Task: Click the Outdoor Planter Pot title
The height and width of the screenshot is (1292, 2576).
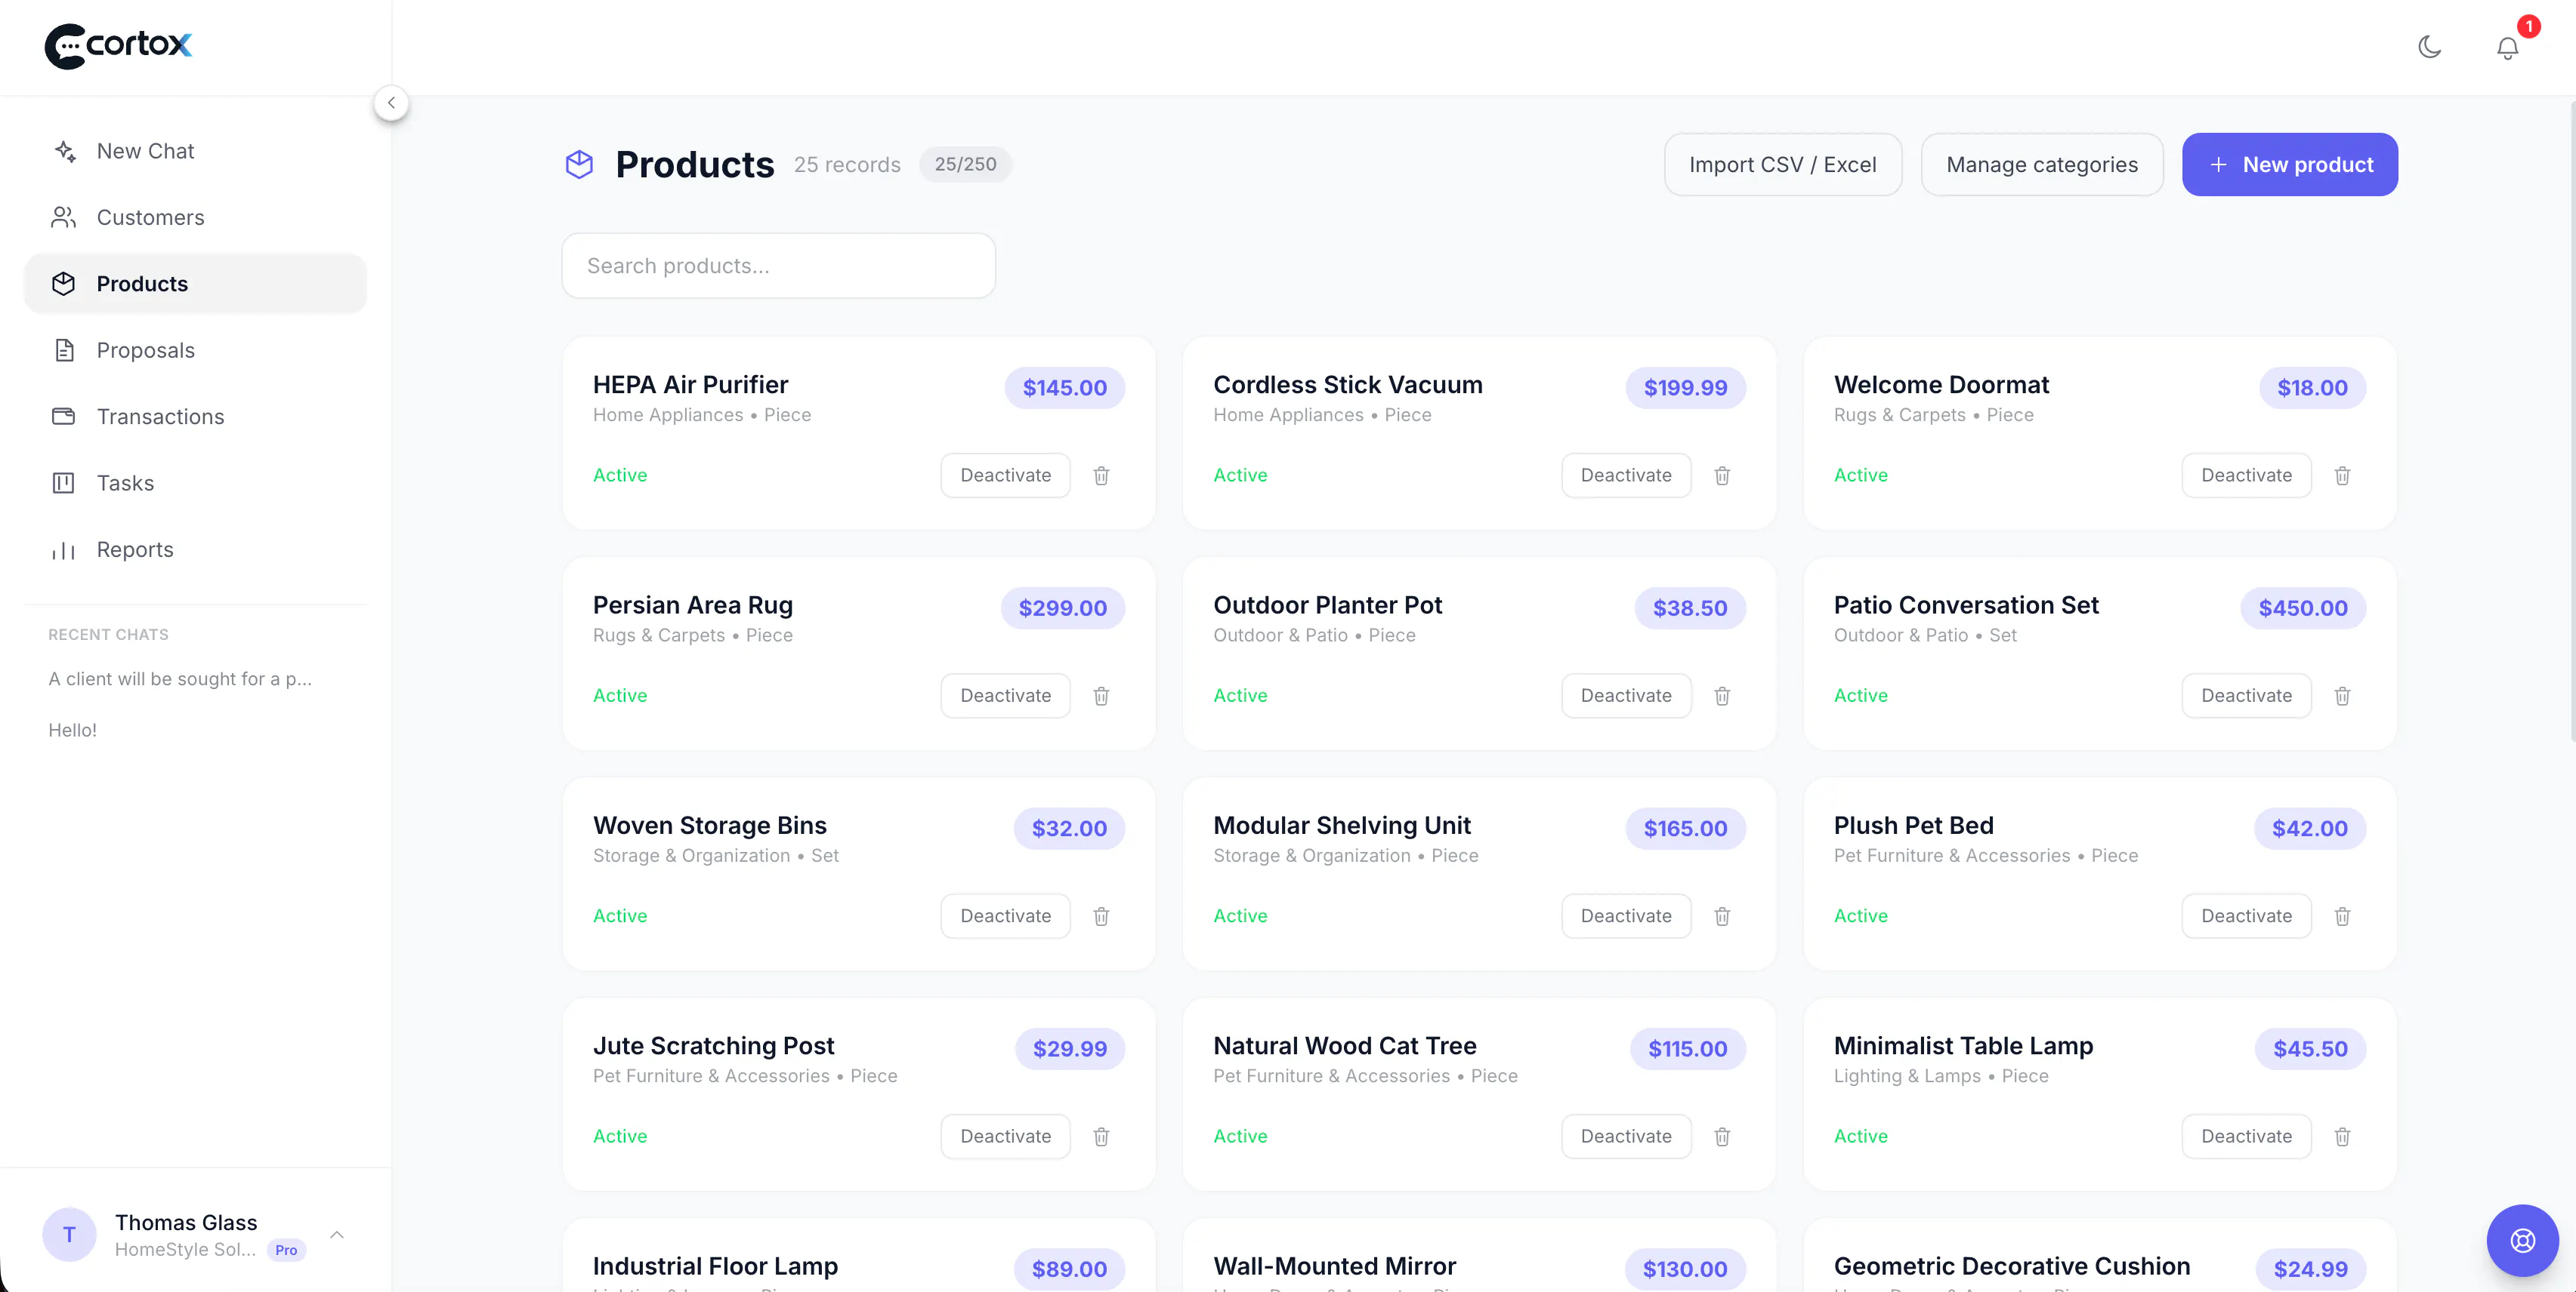Action: 1327,605
